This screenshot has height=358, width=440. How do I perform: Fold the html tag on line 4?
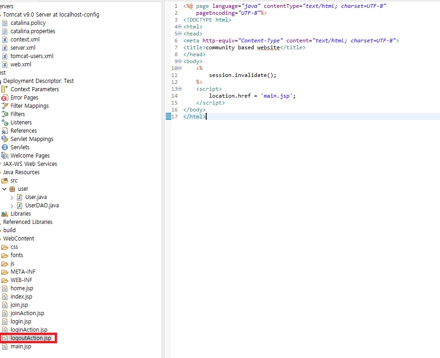coord(180,27)
